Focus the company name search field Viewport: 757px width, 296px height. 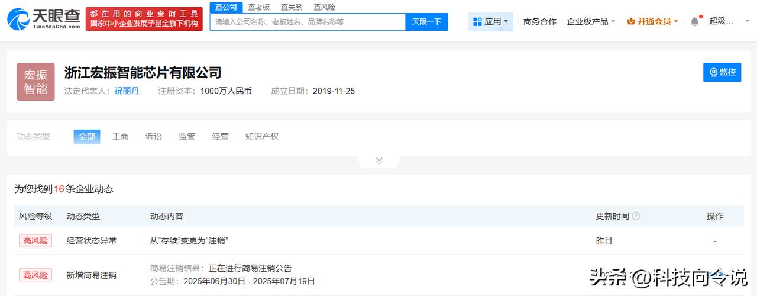tap(308, 21)
